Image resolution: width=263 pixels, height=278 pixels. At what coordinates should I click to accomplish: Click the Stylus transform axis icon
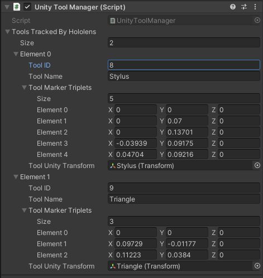click(x=113, y=166)
